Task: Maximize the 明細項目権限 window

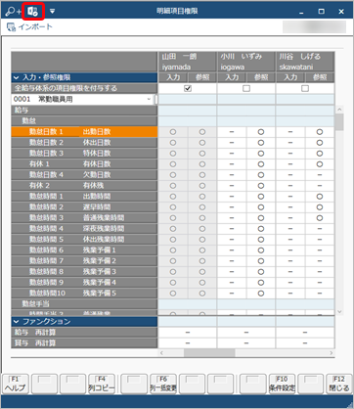Action: coord(321,12)
